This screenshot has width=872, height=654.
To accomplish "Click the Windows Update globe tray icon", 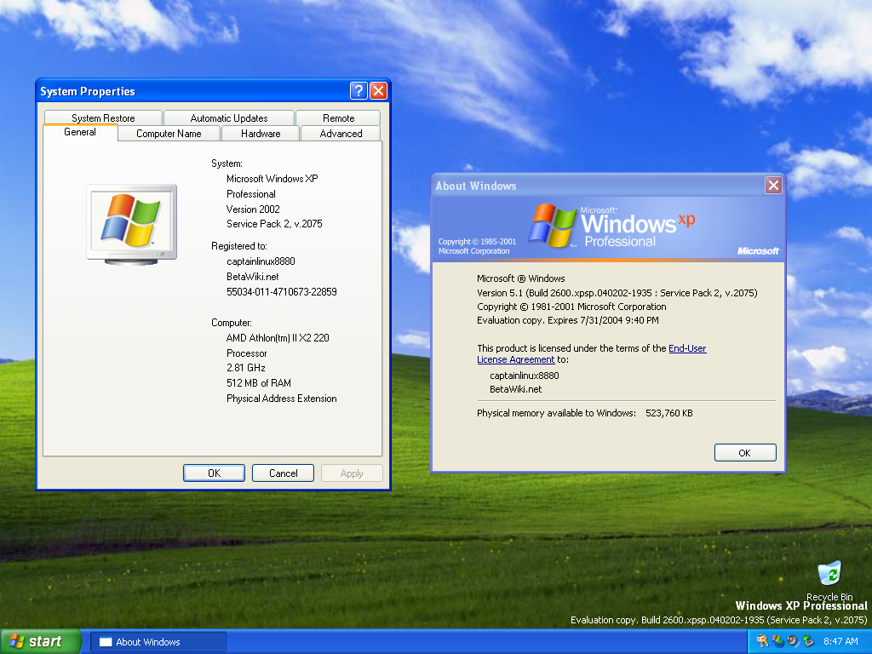I will click(x=777, y=641).
